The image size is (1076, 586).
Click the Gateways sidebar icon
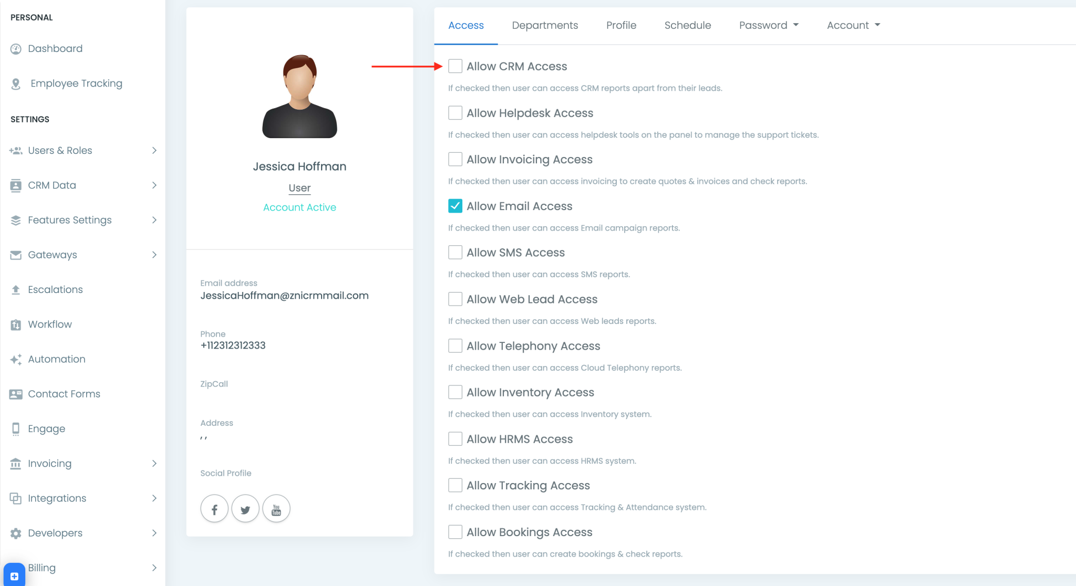[x=15, y=255]
